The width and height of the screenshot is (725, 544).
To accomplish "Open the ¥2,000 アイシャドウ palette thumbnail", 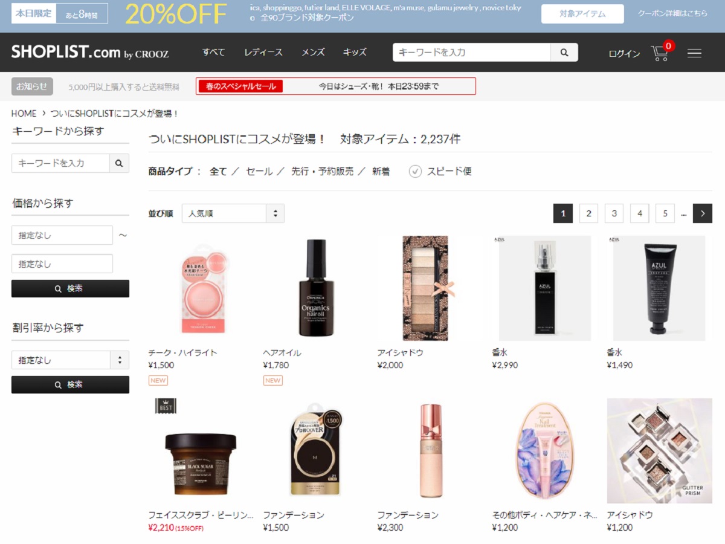I will (430, 288).
